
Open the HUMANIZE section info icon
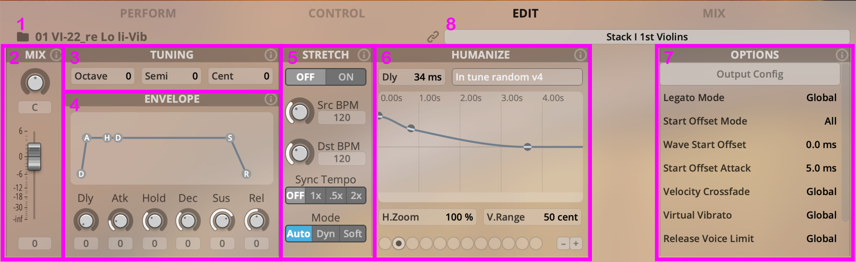[x=580, y=55]
